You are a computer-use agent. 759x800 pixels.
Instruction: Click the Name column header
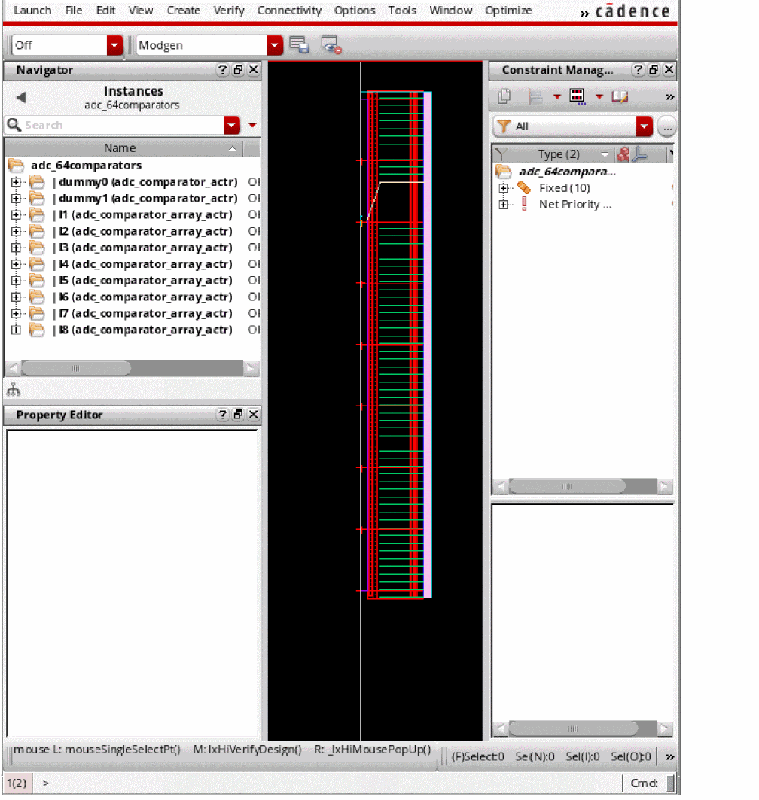pos(120,148)
